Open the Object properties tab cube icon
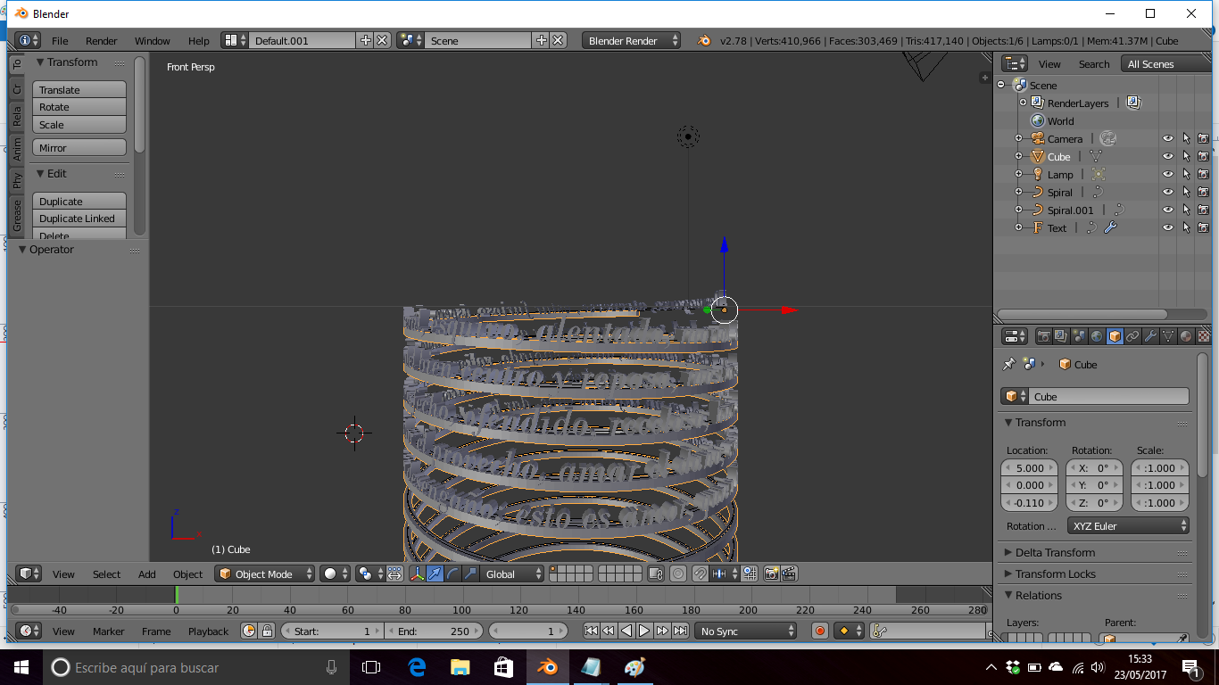Screen dimensions: 1219x685 click(1115, 336)
